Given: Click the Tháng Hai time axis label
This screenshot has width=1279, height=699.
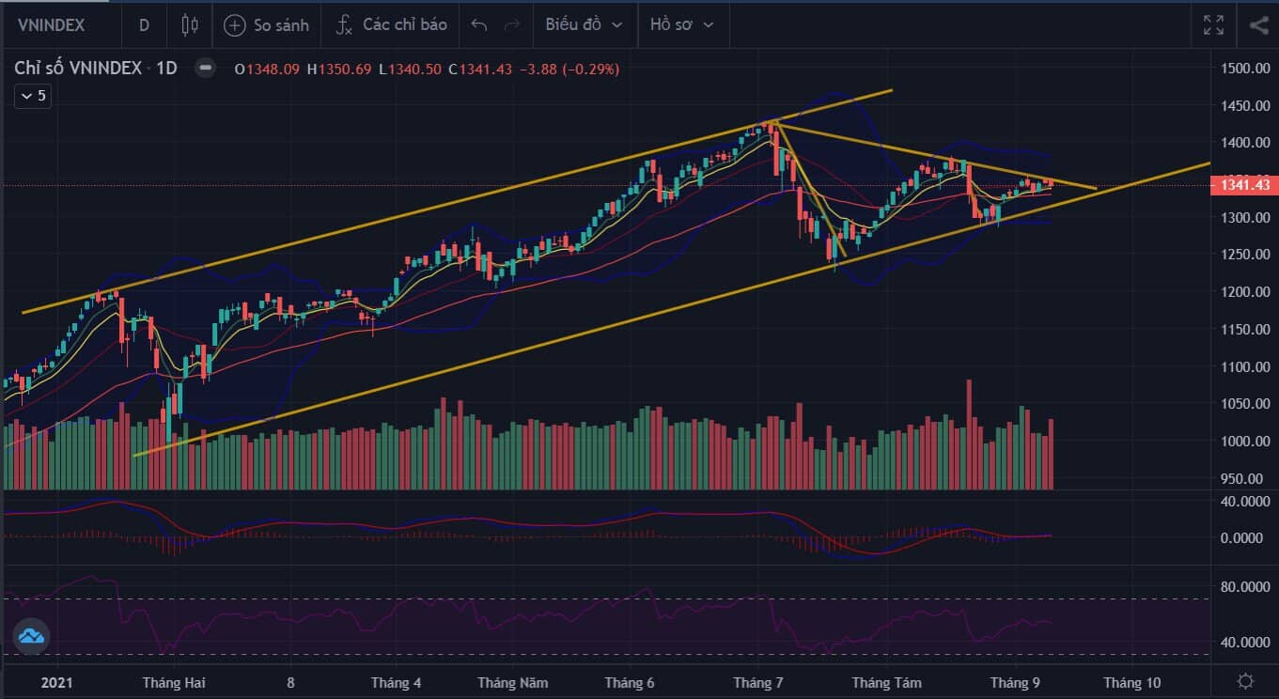Looking at the screenshot, I should pos(174,683).
